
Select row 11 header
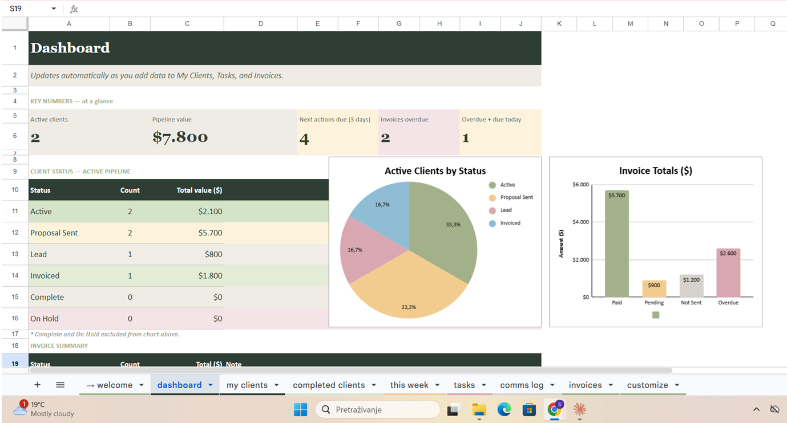[15, 211]
